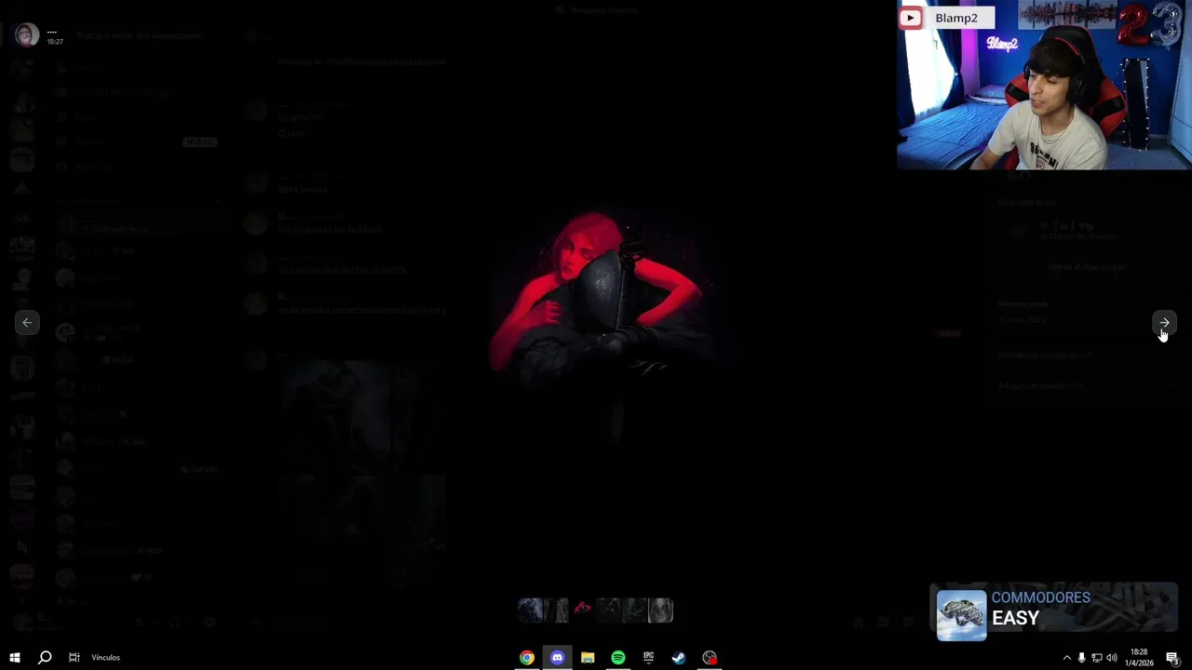Open Windows taskbar search
This screenshot has width=1192, height=670.
(45, 658)
